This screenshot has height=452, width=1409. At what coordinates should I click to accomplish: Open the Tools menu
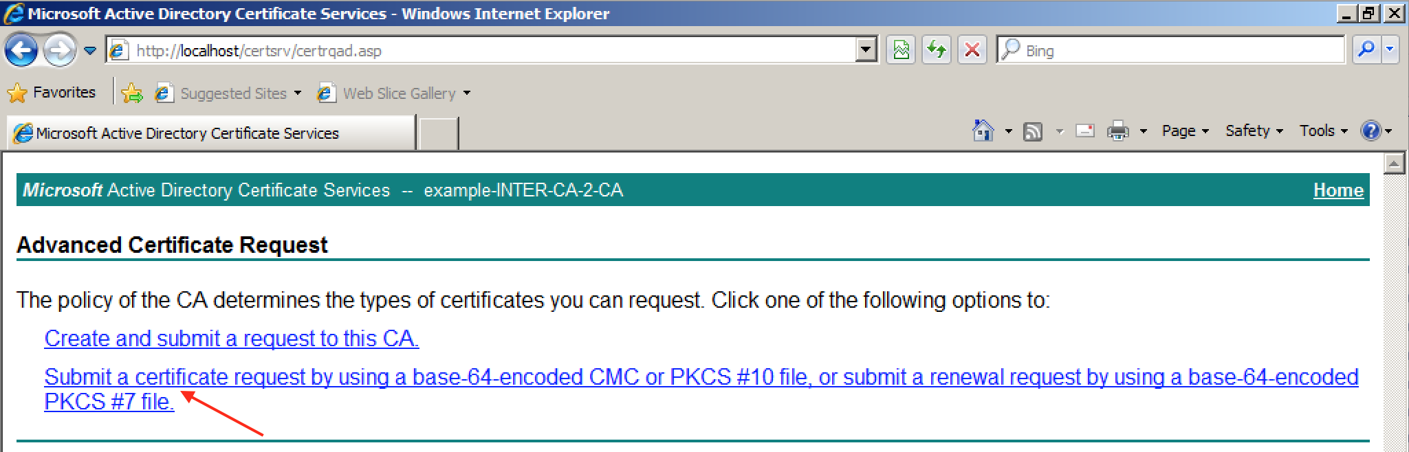[x=1322, y=131]
